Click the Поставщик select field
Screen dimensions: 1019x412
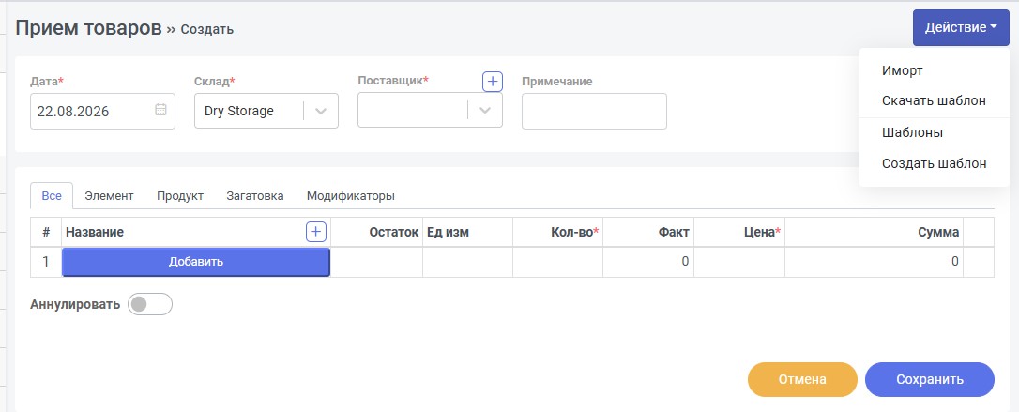(x=431, y=111)
